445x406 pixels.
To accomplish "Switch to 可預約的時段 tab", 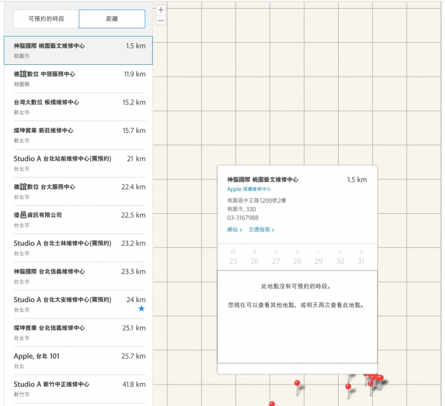I will (46, 19).
